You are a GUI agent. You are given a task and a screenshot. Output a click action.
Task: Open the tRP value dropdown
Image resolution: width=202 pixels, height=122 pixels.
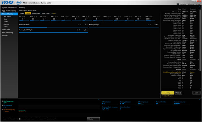coord(46,19)
